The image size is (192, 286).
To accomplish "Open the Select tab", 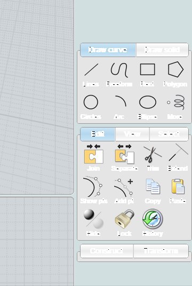I will point(169,134).
